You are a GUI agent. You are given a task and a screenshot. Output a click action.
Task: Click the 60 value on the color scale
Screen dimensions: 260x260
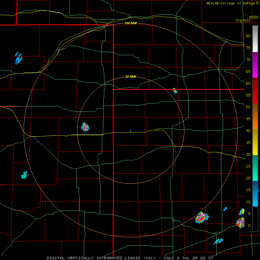click(x=248, y=83)
